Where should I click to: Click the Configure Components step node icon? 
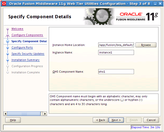point(8,35)
